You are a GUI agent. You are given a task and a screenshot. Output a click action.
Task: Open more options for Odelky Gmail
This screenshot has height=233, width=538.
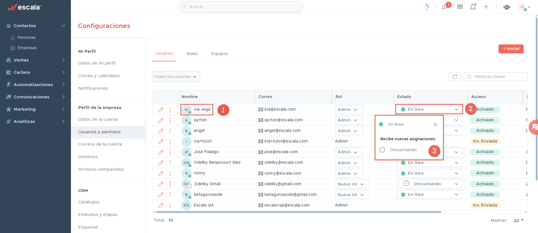tap(170, 184)
